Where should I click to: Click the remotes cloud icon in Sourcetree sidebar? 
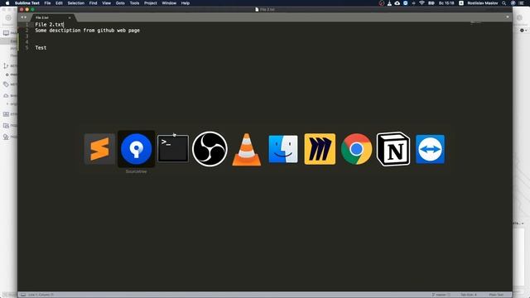click(6, 96)
